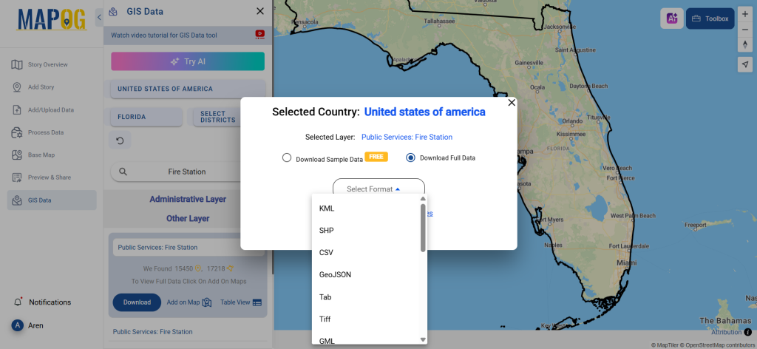The width and height of the screenshot is (757, 349).
Task: Click the format list scrollbar thumb
Action: [423, 227]
